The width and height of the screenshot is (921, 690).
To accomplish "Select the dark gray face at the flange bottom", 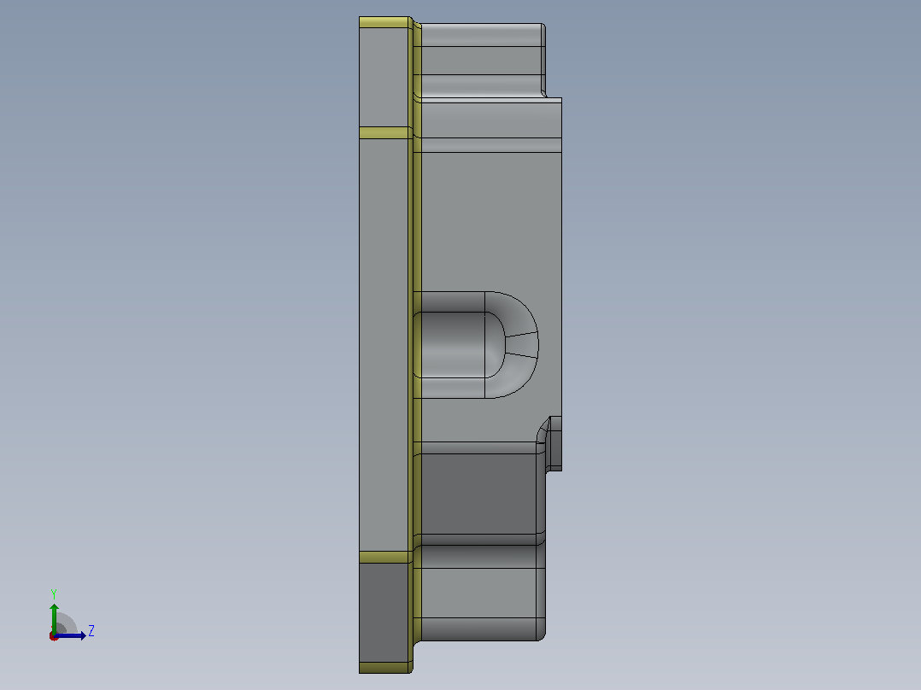I will (x=384, y=612).
